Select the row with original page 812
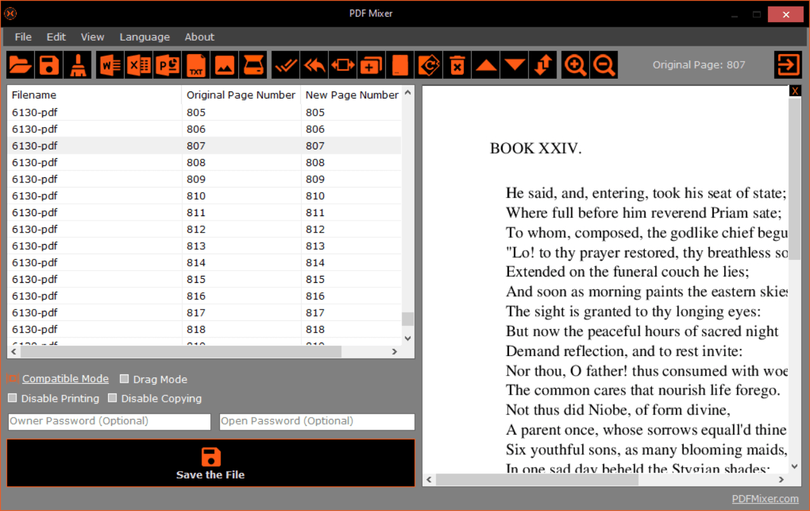The height and width of the screenshot is (511, 810). click(x=205, y=229)
